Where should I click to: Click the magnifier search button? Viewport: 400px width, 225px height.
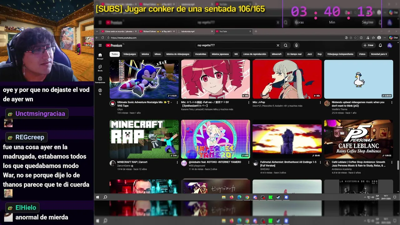[x=286, y=45]
